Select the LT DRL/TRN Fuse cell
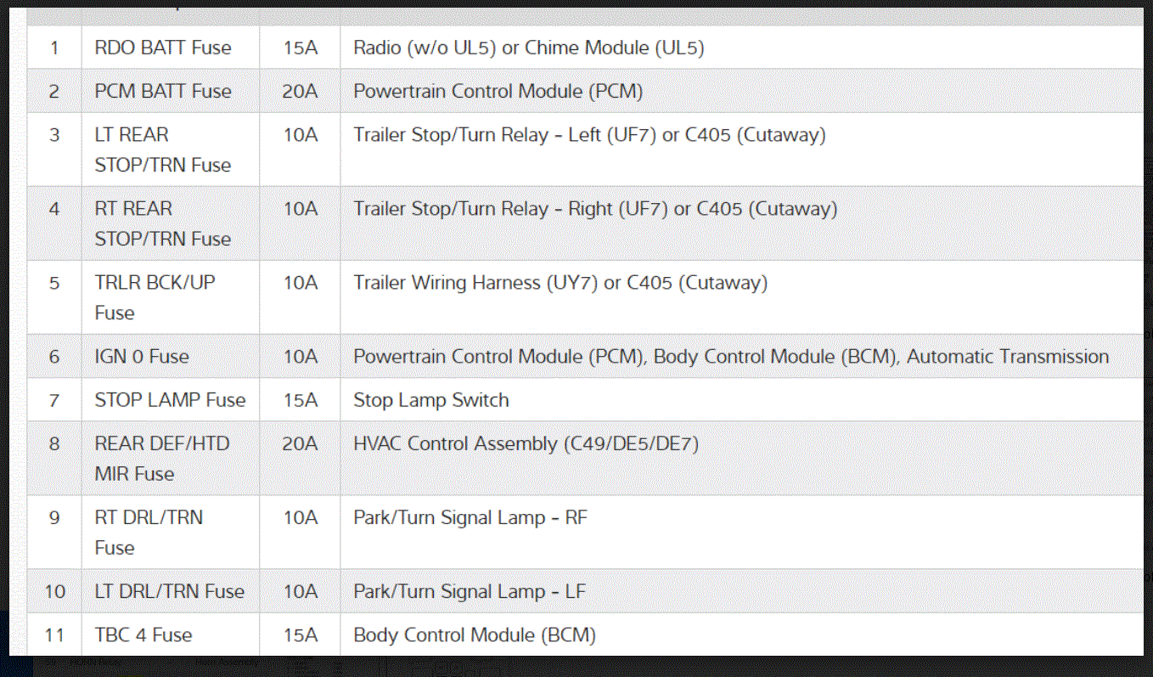 (x=170, y=591)
